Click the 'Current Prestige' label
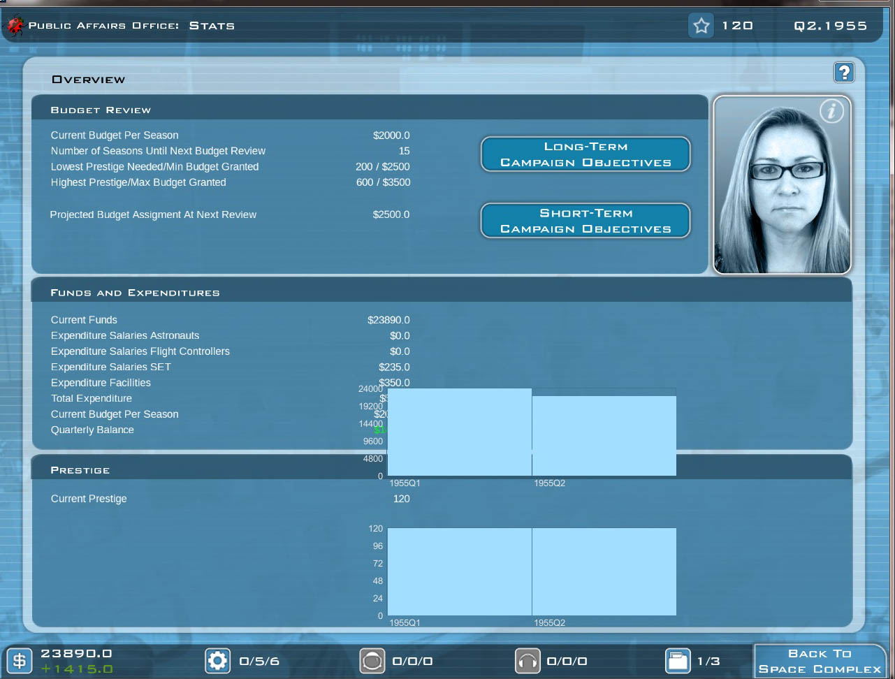The height and width of the screenshot is (679, 895). click(89, 499)
